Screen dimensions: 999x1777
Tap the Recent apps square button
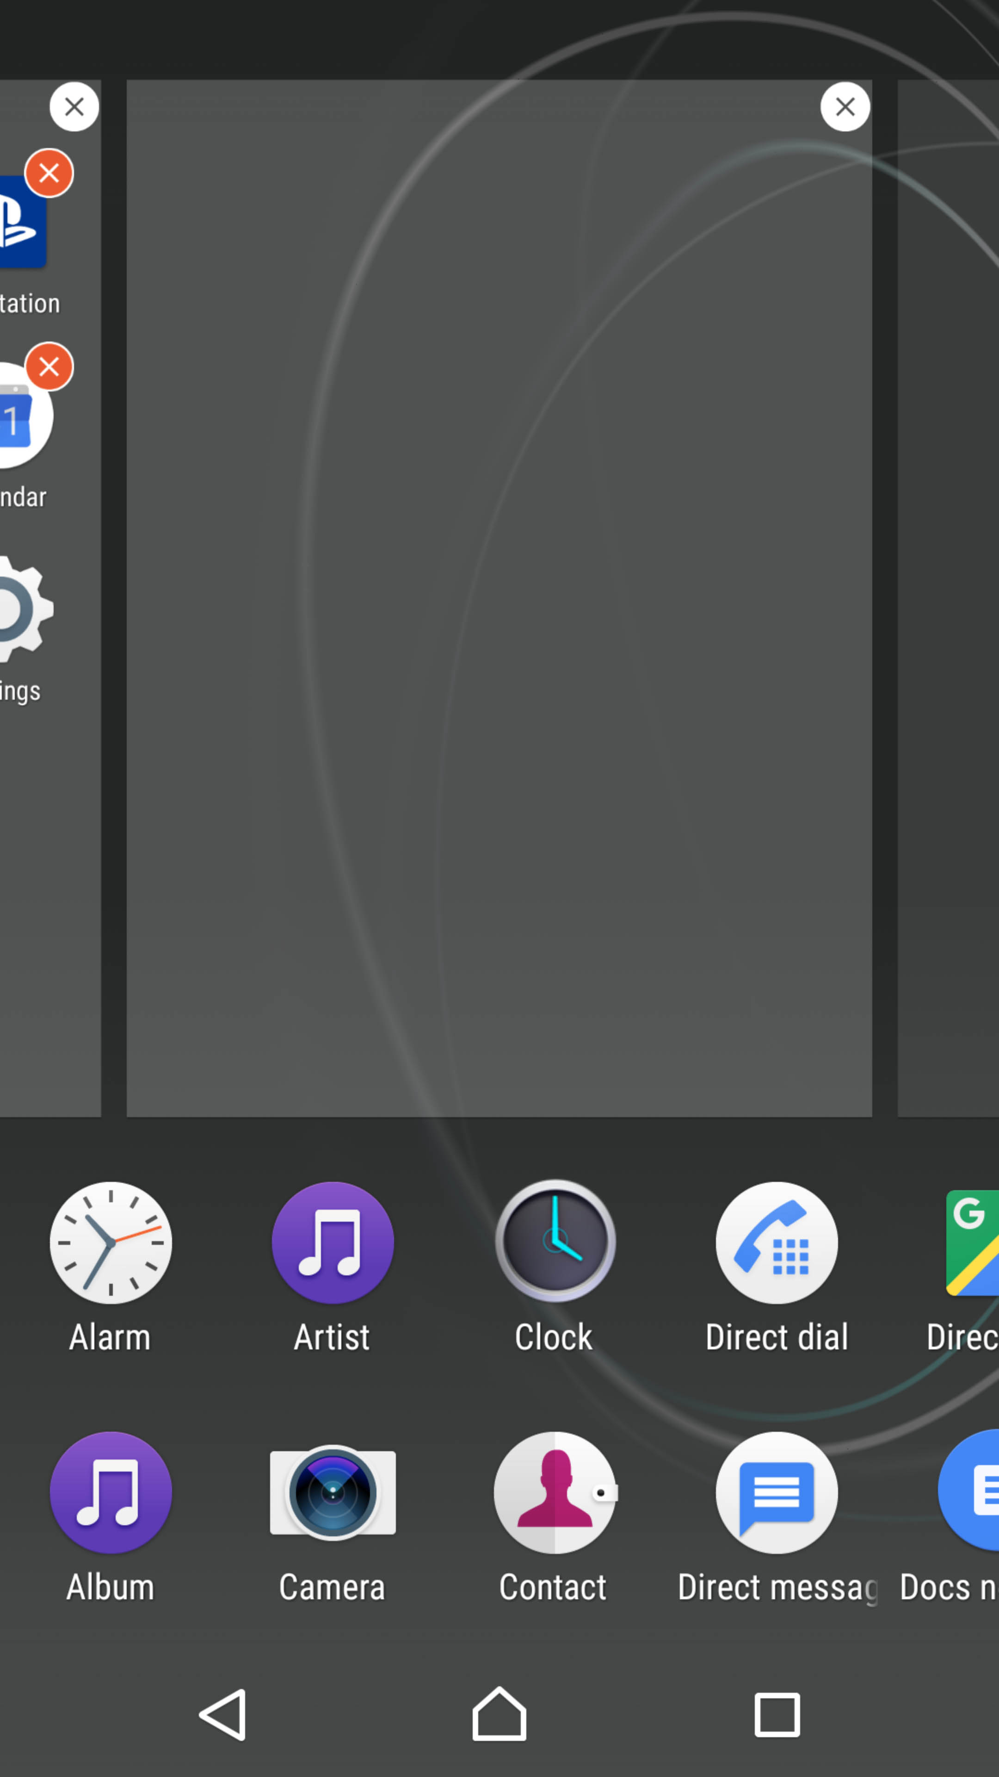(x=777, y=1714)
